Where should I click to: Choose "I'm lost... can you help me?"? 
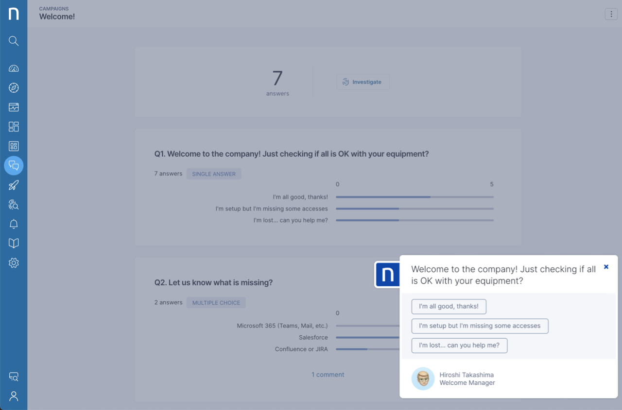click(x=459, y=345)
